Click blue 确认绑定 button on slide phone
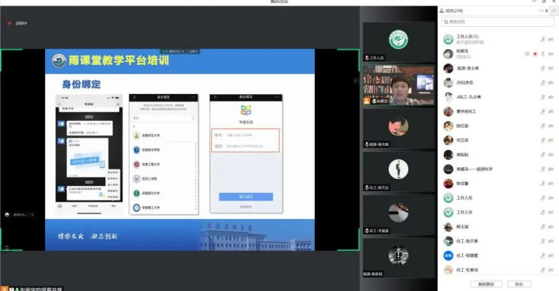The width and height of the screenshot is (559, 291). pyautogui.click(x=246, y=197)
